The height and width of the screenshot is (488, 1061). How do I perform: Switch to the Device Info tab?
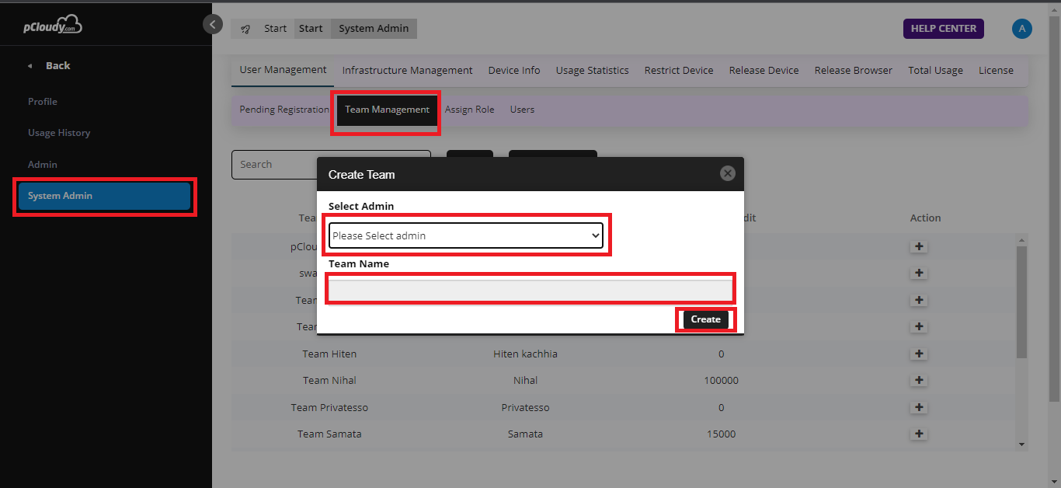pyautogui.click(x=513, y=70)
